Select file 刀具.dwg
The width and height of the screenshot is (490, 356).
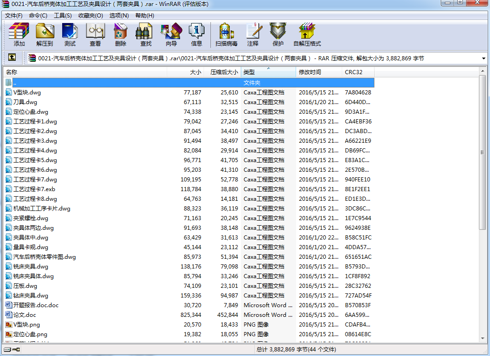point(25,102)
